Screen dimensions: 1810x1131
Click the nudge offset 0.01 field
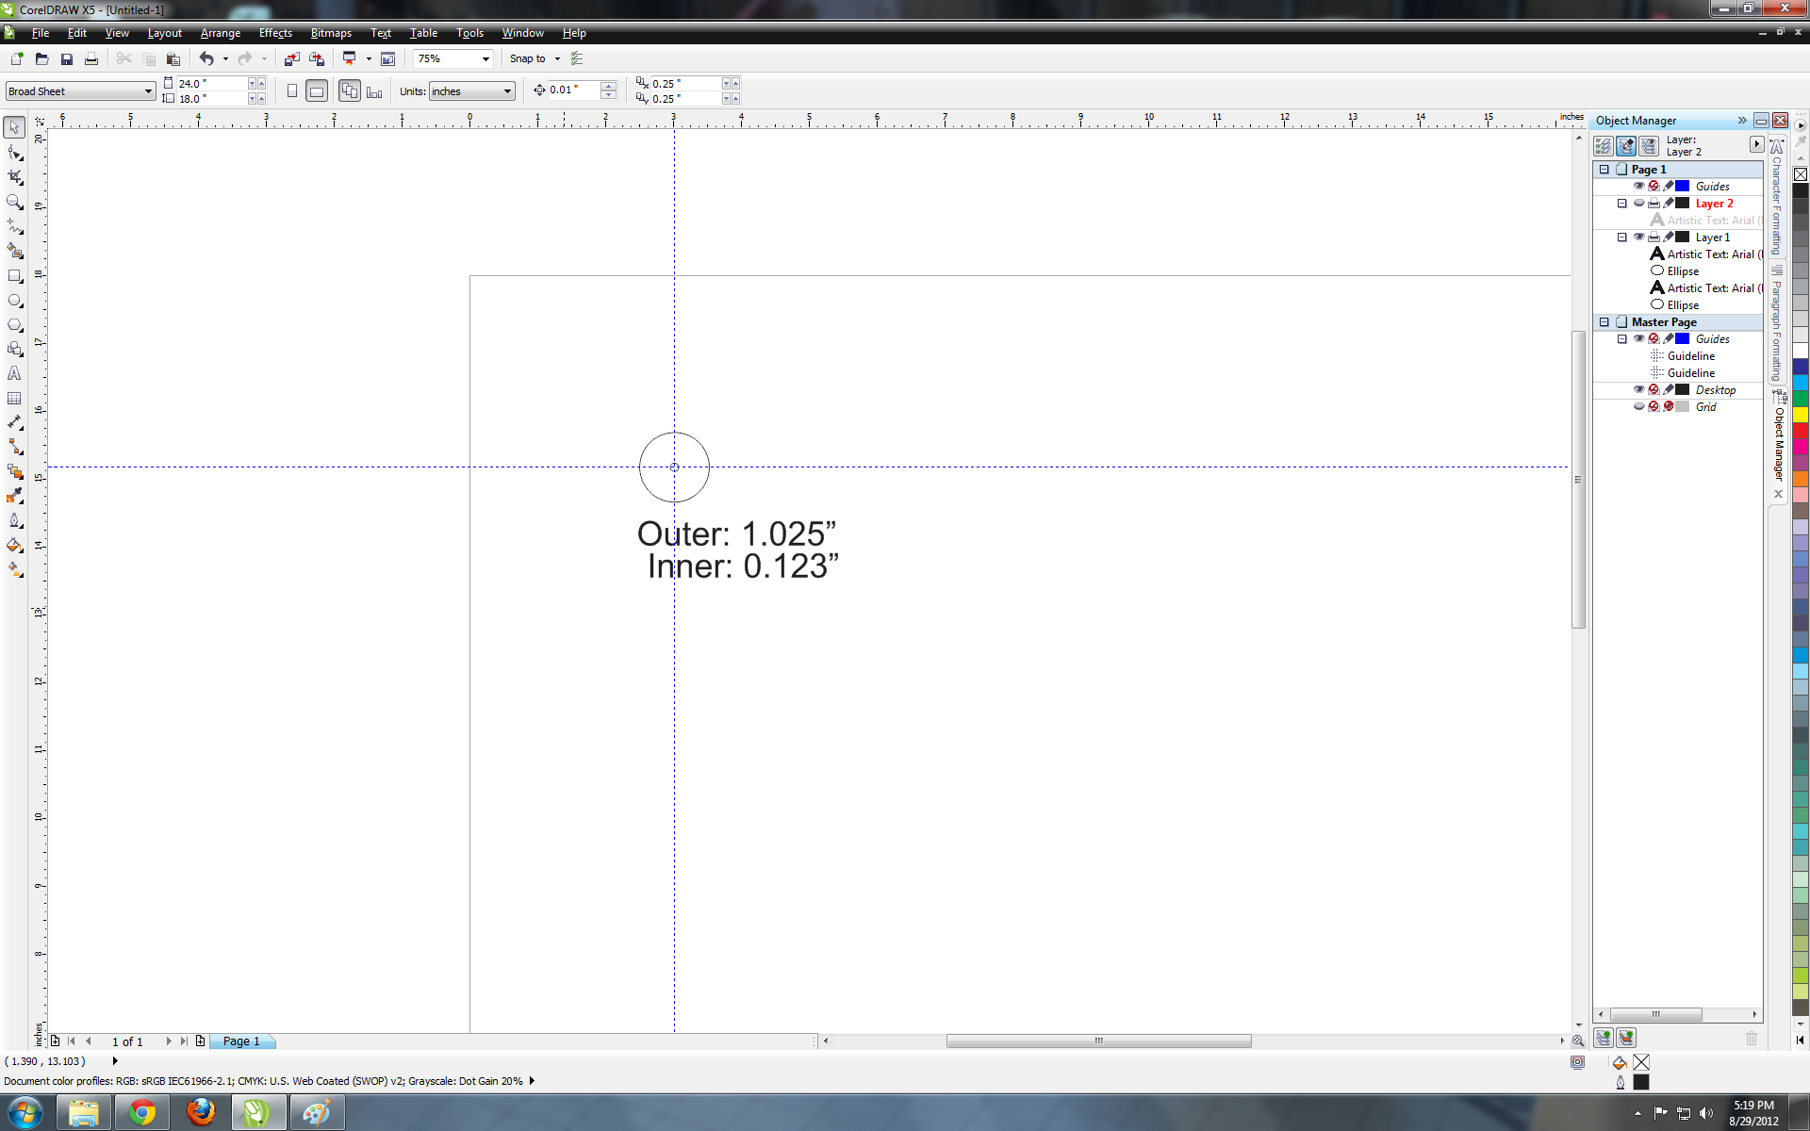click(x=573, y=90)
